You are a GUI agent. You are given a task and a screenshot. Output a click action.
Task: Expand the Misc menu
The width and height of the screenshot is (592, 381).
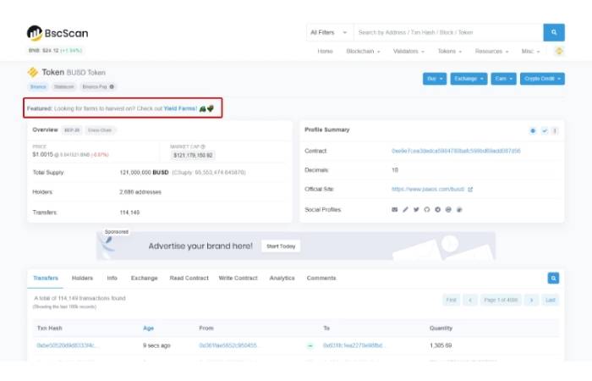[530, 51]
